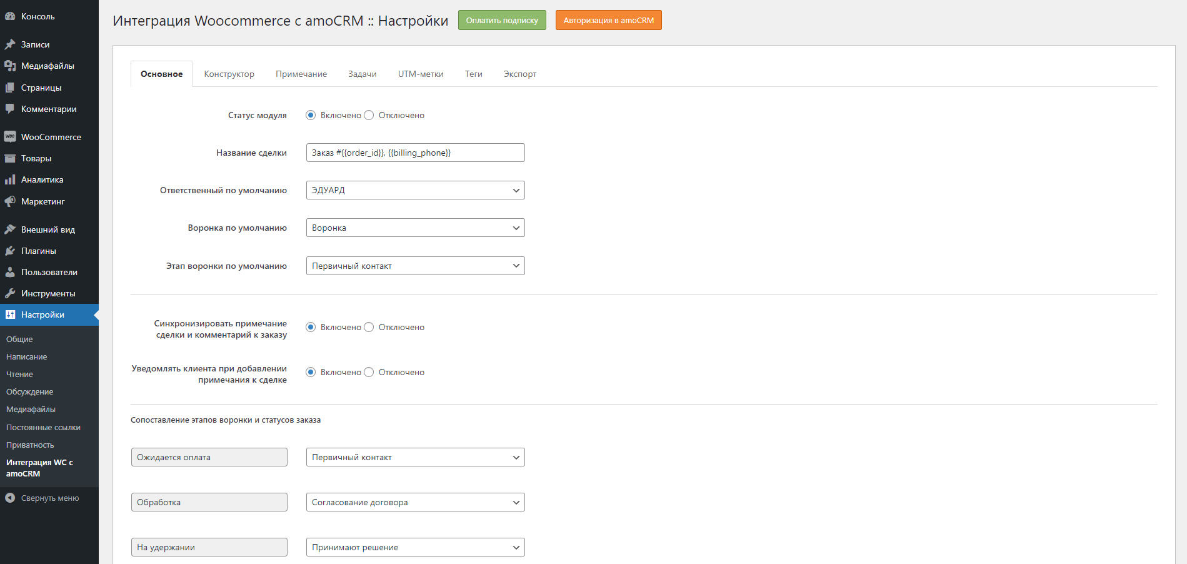Image resolution: width=1187 pixels, height=564 pixels.
Task: Open the Маркетинг megaphone icon
Action: 10,201
